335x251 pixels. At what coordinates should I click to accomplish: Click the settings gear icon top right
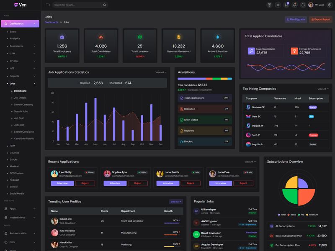click(x=330, y=5)
